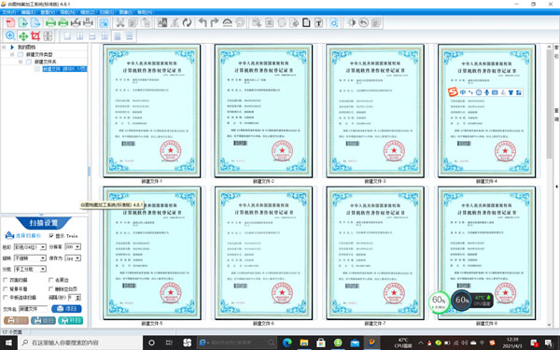
Task: Rotate image using circular arrows icon
Action: (x=187, y=22)
